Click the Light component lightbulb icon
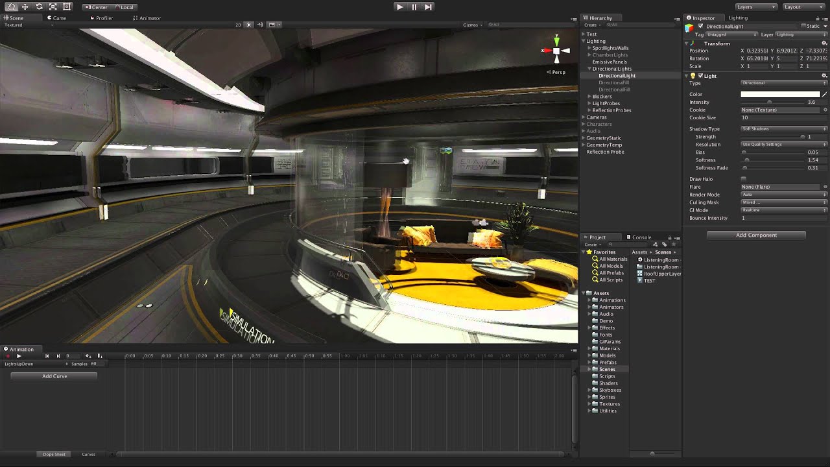Screen dimensions: 830x467 click(x=693, y=76)
